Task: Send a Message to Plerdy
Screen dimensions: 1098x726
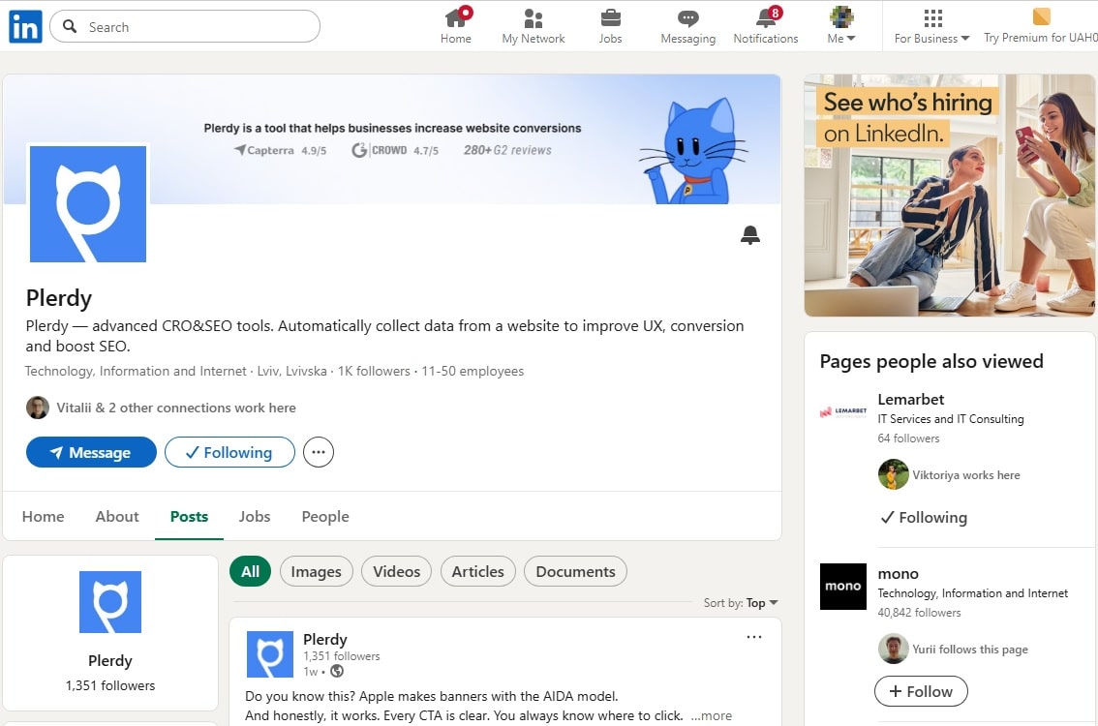Action: point(91,451)
